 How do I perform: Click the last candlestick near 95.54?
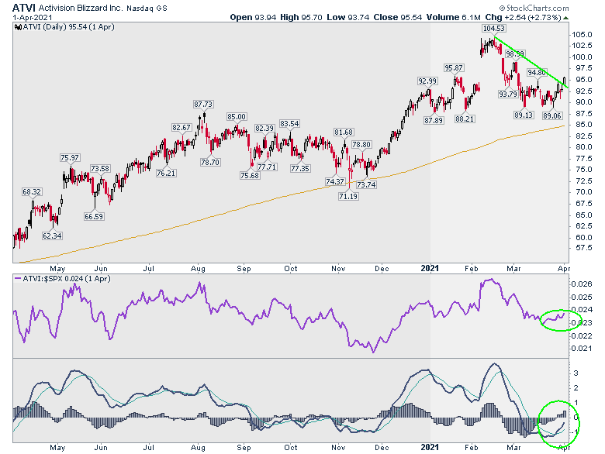point(565,81)
